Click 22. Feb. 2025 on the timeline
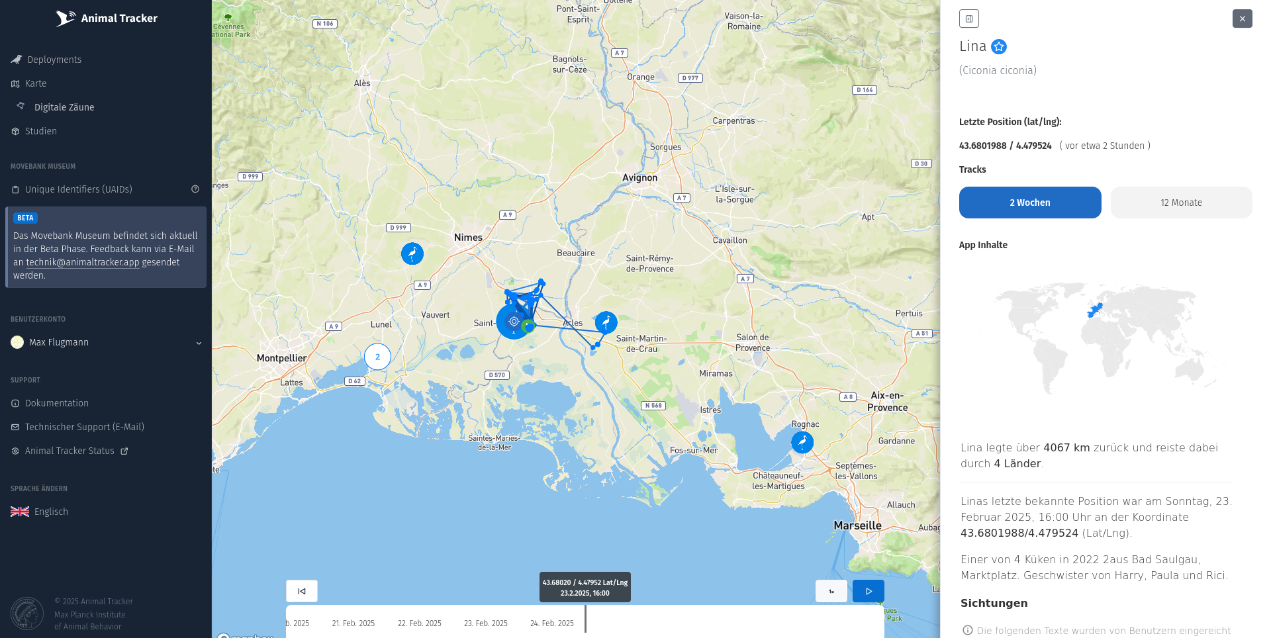The width and height of the screenshot is (1271, 638). pos(419,623)
